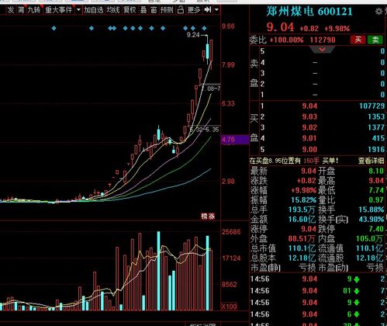The height and width of the screenshot is (326, 387).
Task: Click the 振幅 value 15.82%
Action: click(303, 200)
